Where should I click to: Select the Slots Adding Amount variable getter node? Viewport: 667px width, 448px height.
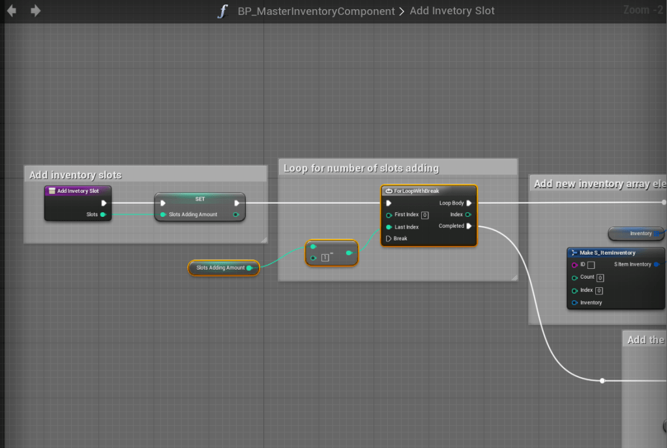pyautogui.click(x=220, y=268)
